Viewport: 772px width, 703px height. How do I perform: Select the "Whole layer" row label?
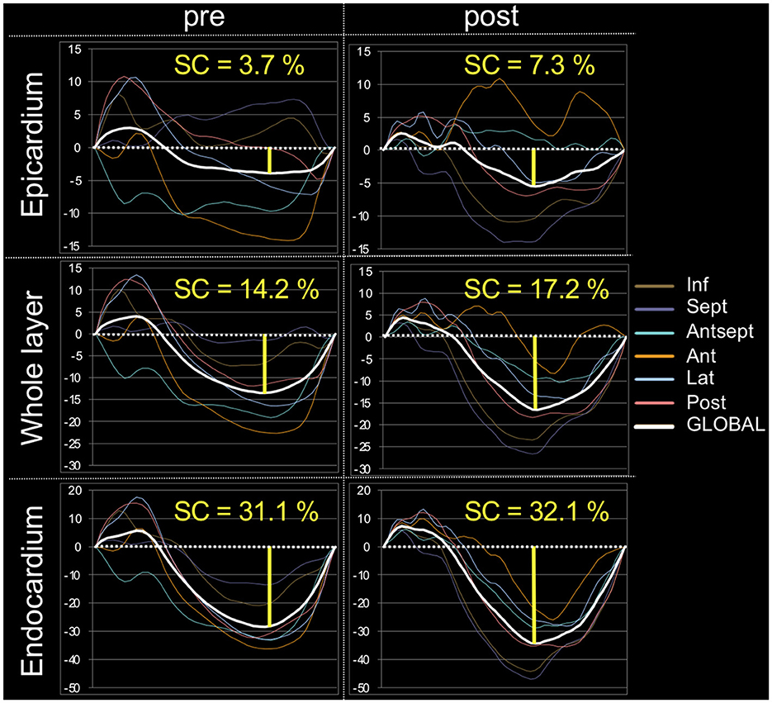tap(32, 368)
